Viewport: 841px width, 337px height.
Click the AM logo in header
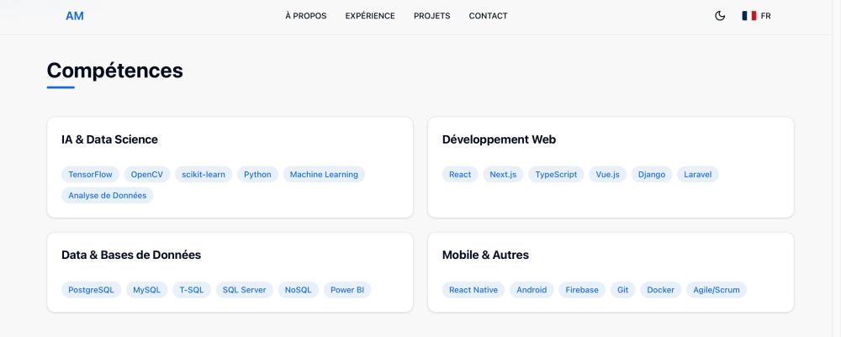click(75, 16)
